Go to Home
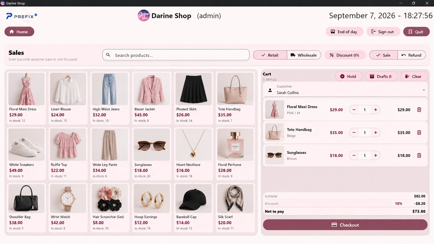Image resolution: width=434 pixels, height=244 pixels. click(x=19, y=32)
